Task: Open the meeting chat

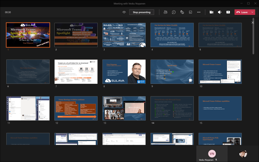Action: [174, 12]
